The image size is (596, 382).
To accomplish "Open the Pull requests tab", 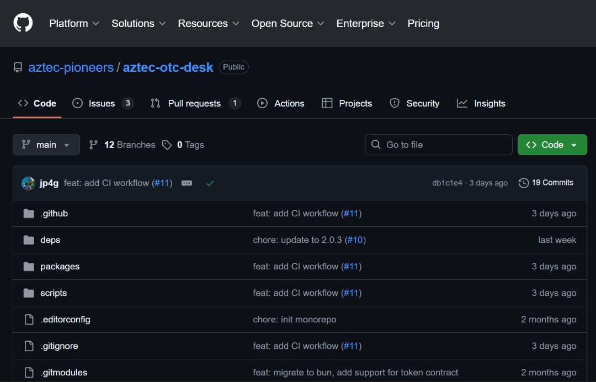I will tap(195, 103).
